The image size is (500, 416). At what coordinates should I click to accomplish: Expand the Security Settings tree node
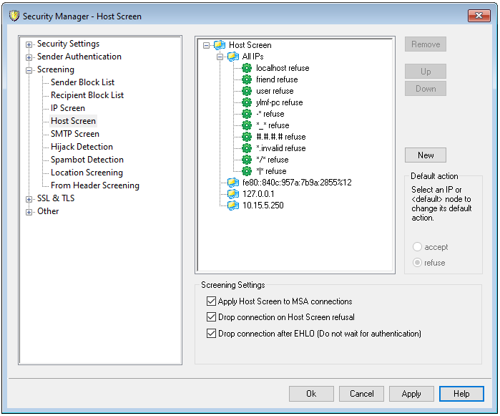29,44
